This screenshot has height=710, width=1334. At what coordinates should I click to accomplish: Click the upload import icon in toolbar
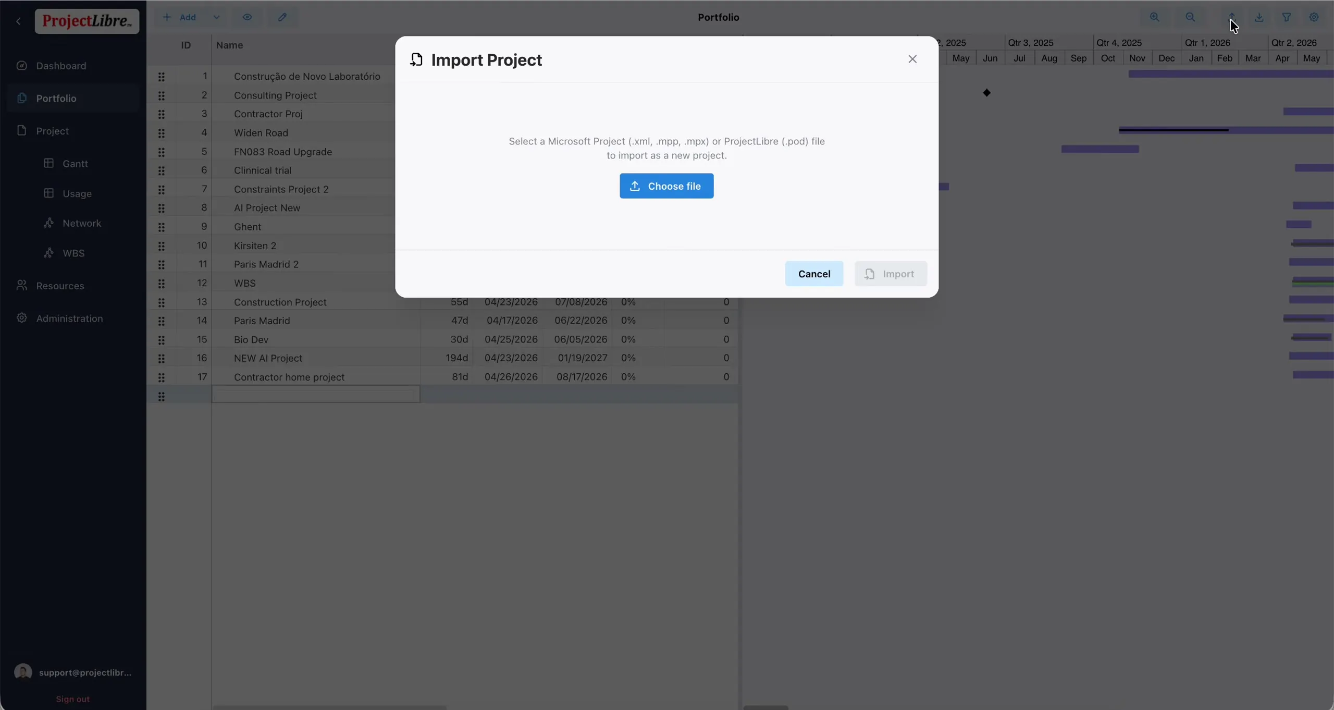(x=1231, y=17)
